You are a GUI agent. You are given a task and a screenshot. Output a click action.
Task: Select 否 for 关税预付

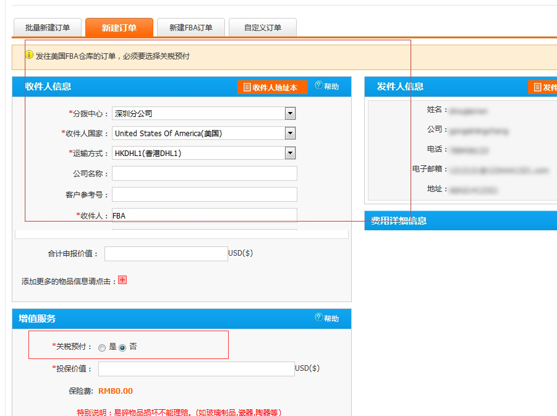122,348
